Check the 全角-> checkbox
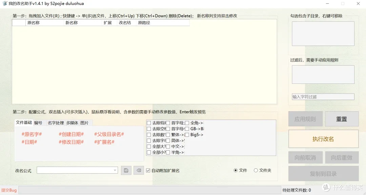The height and width of the screenshot is (195, 366). click(x=187, y=123)
